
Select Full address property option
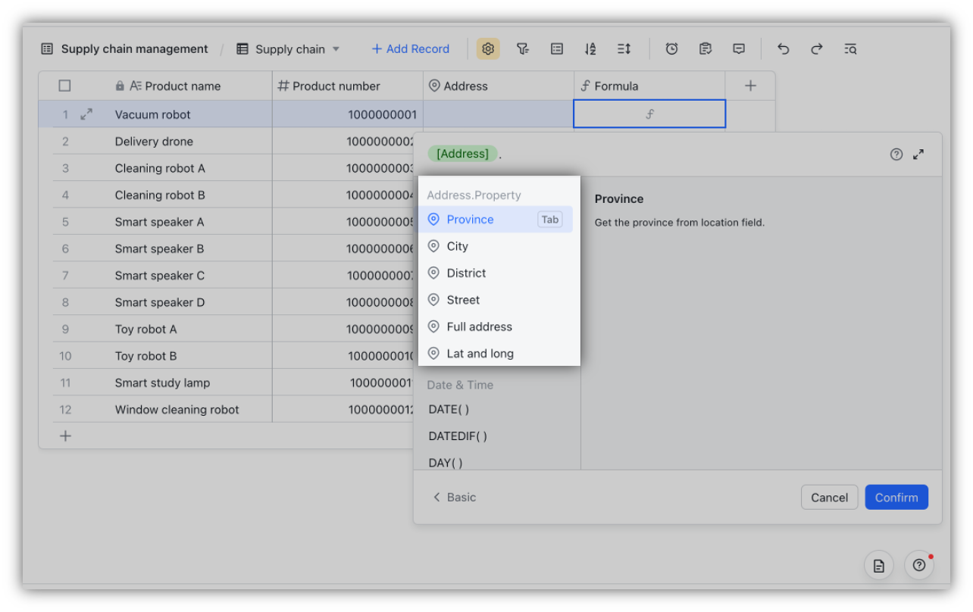tap(495, 326)
